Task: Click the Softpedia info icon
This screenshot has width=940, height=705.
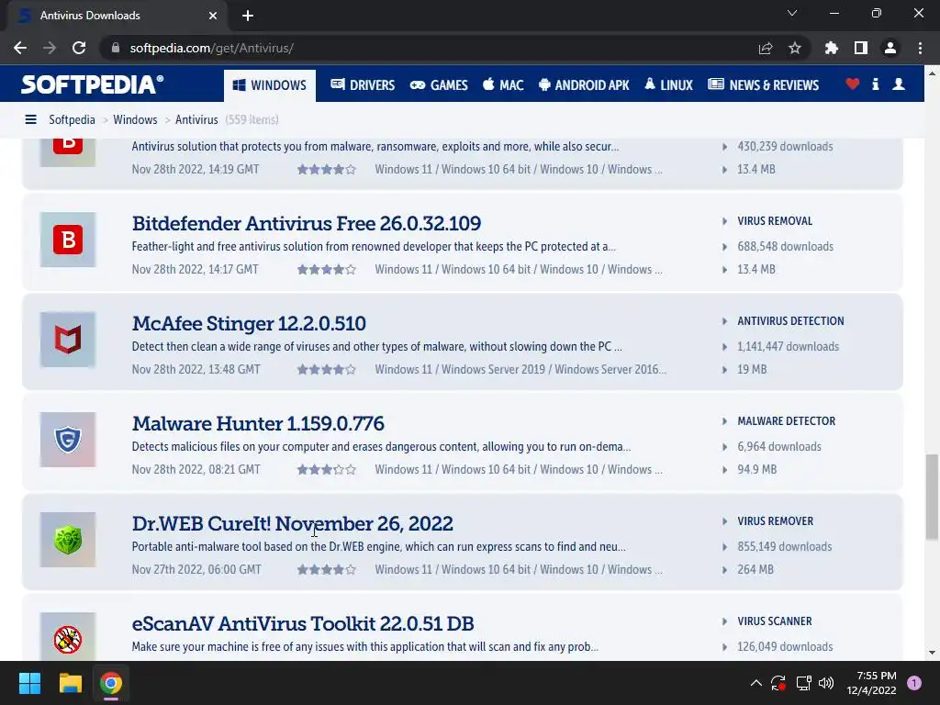Action: (876, 84)
